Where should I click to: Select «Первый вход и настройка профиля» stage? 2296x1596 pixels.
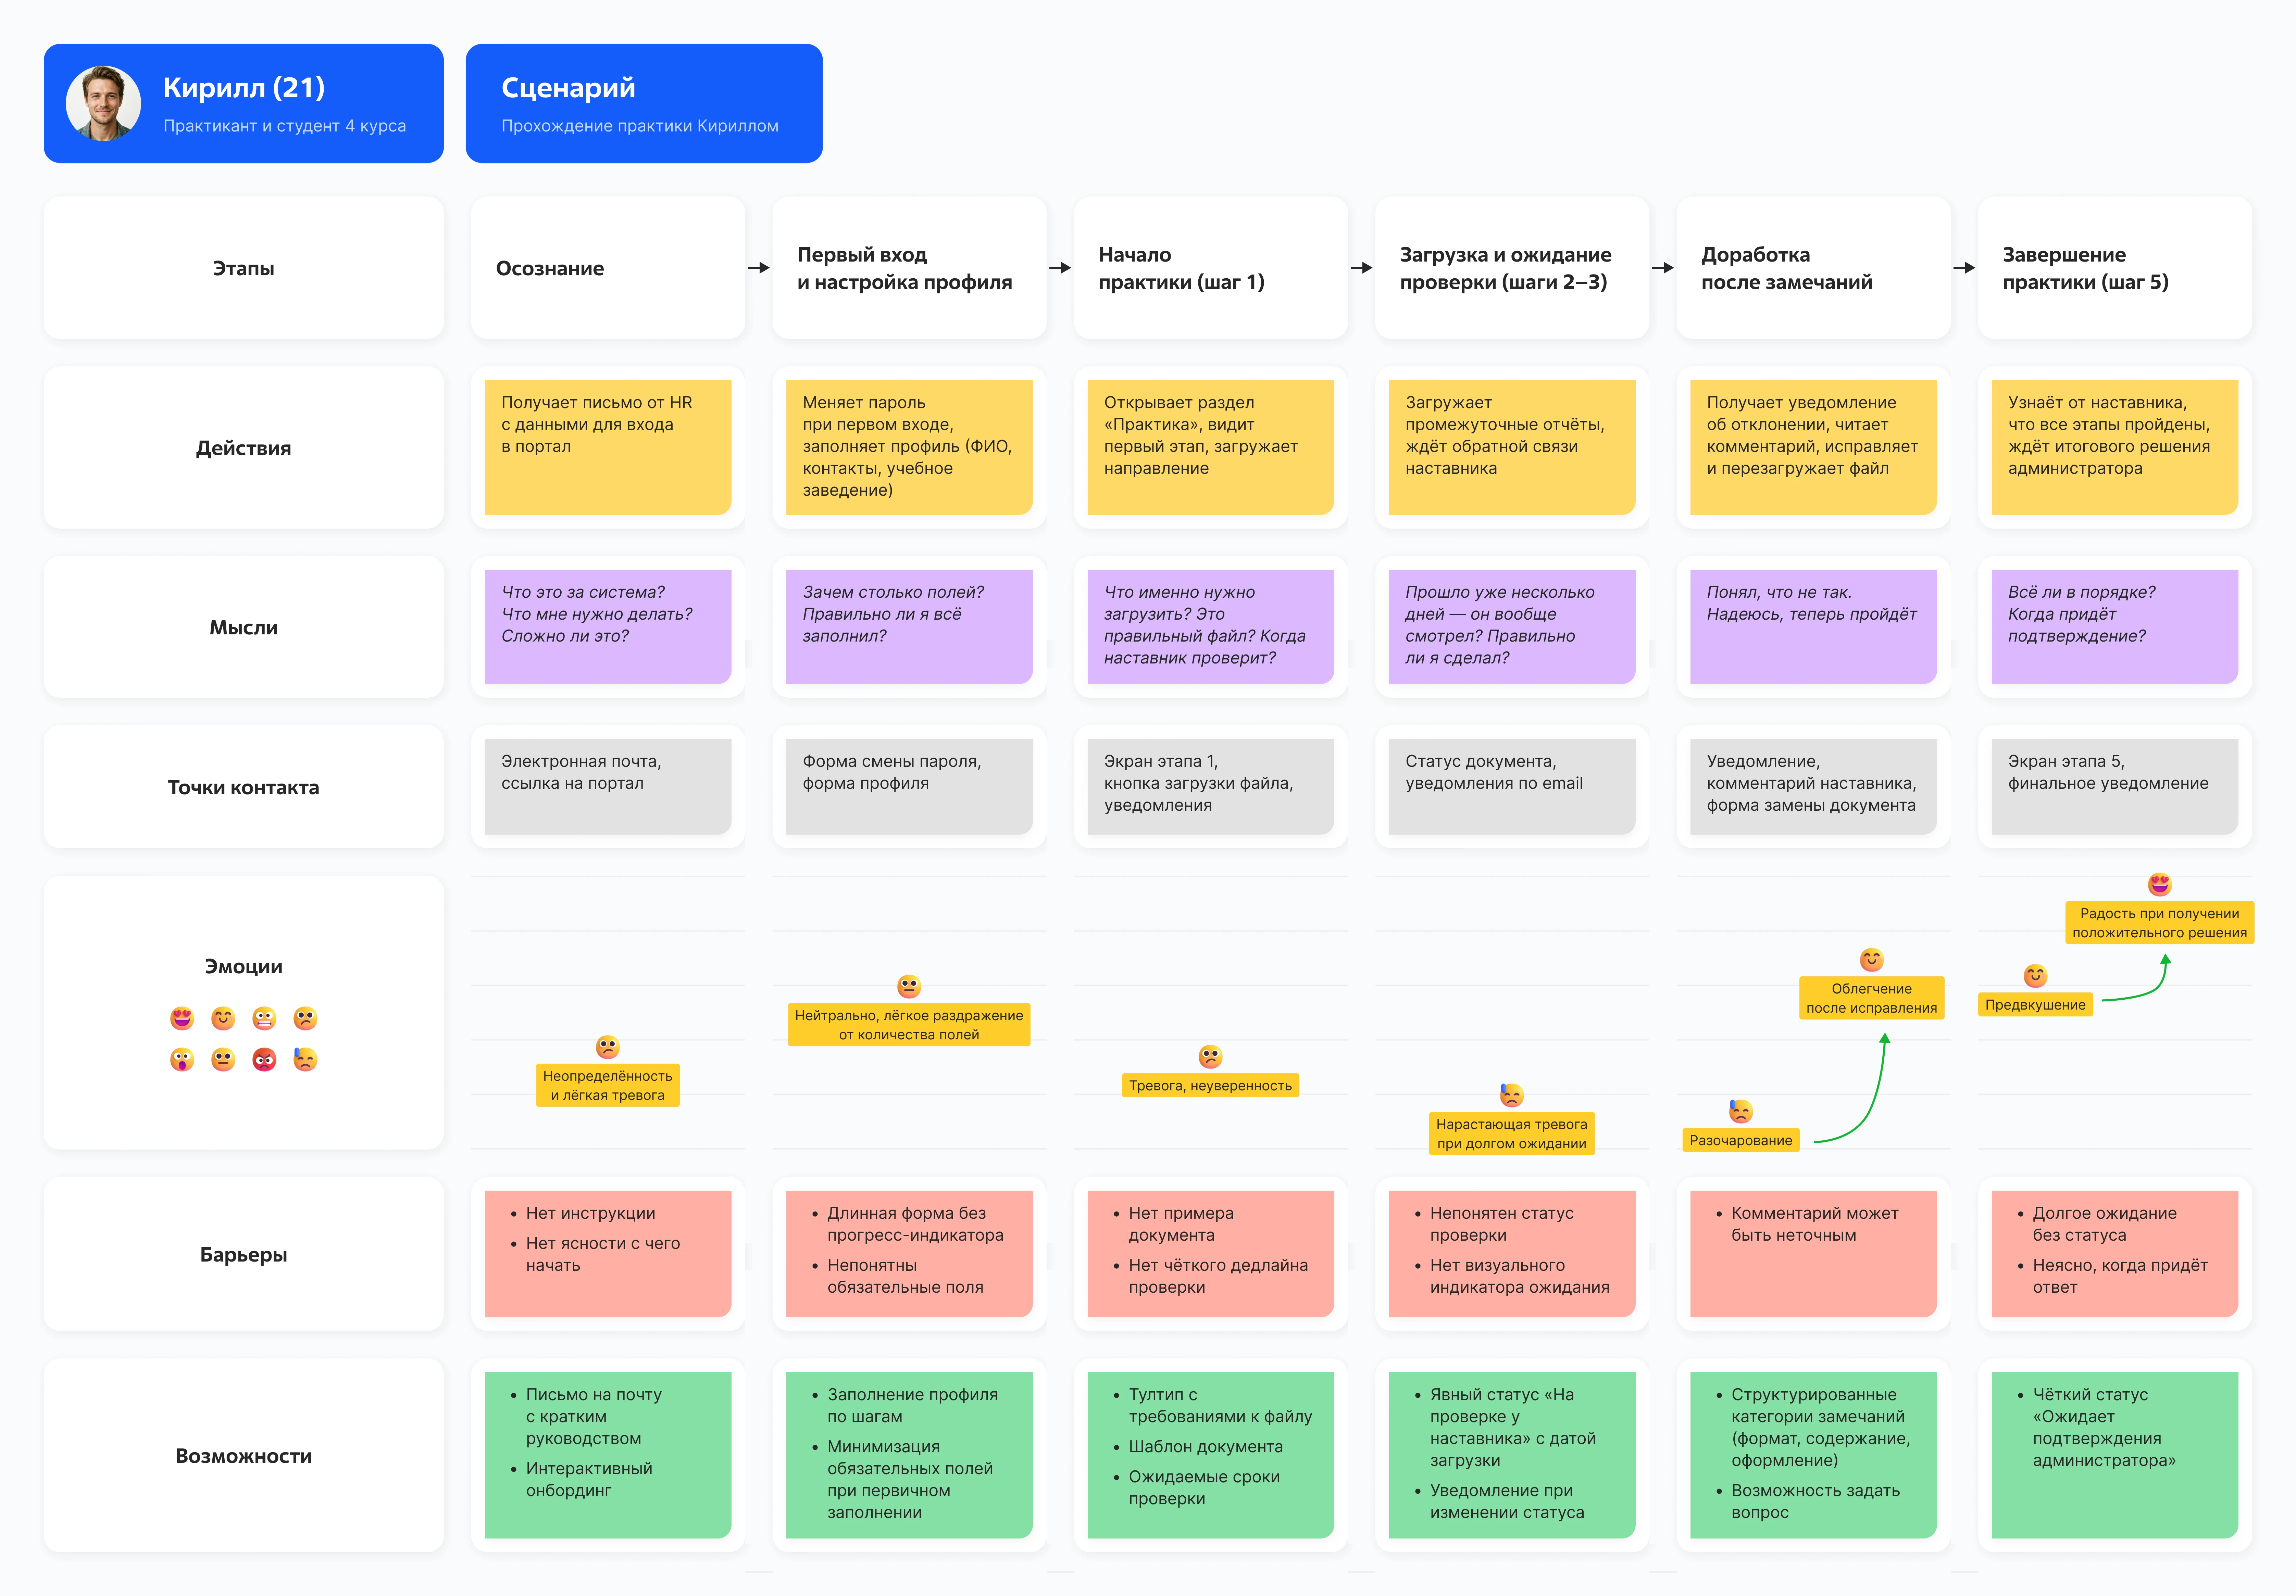[909, 268]
